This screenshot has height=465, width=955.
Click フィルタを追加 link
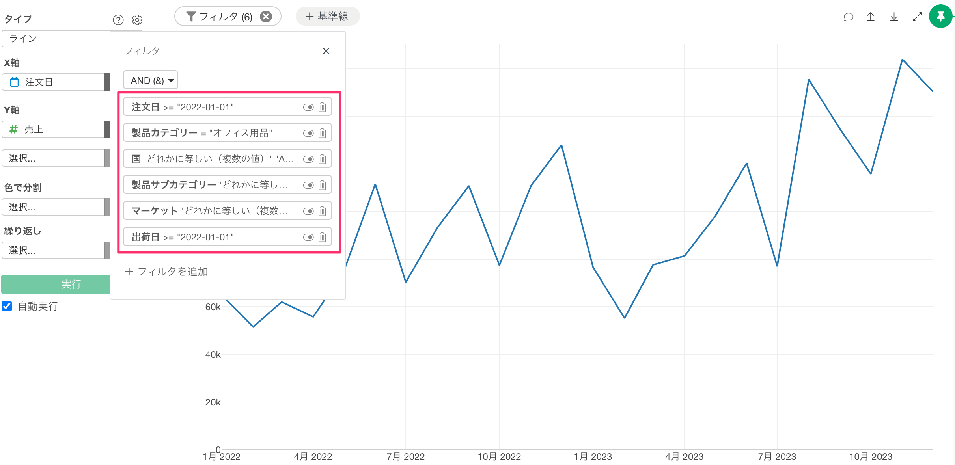[166, 272]
